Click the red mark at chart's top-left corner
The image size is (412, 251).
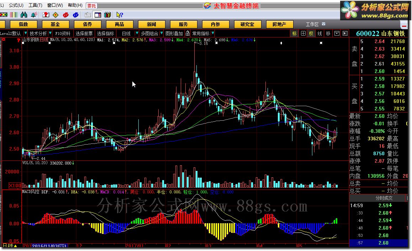coord(4,40)
